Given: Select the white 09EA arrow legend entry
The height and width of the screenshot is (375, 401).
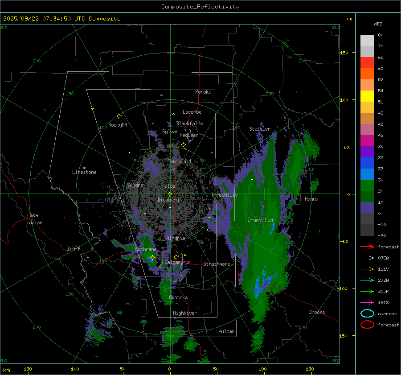Looking at the screenshot, I should click(367, 258).
